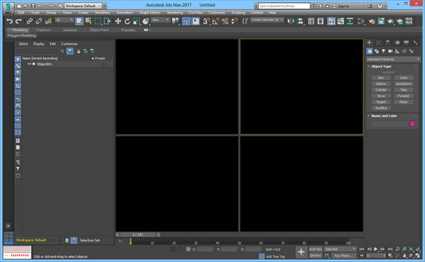425x262 pixels.
Task: Click the Zoom magnifier viewport control
Action: coord(397,249)
